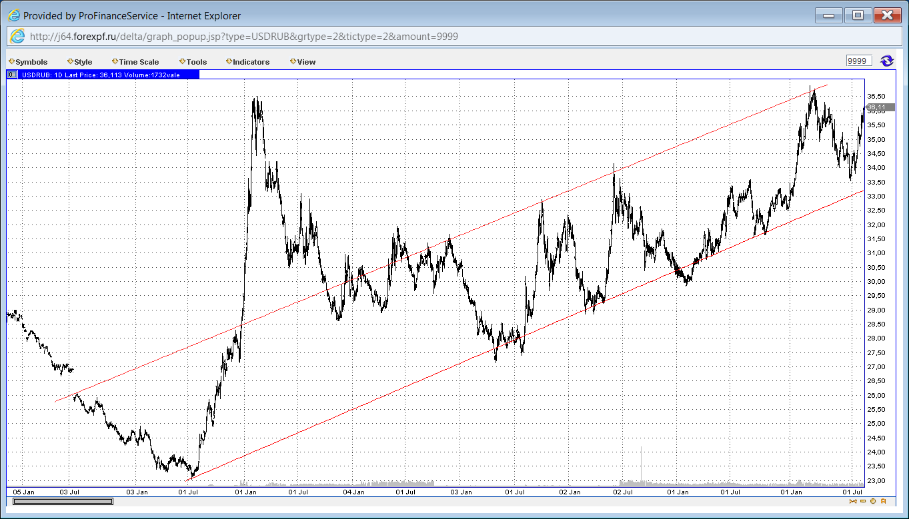Click the page icon in address bar

17,36
